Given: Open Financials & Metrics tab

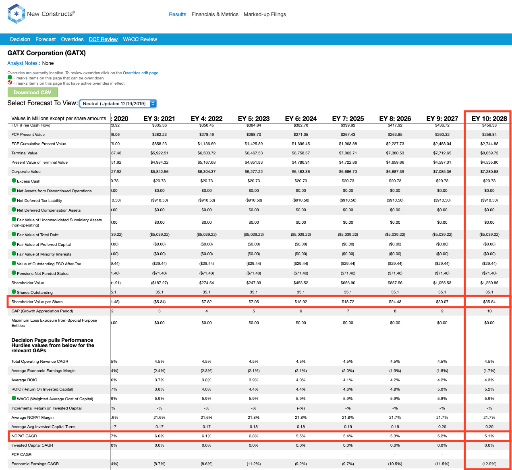Looking at the screenshot, I should [215, 14].
